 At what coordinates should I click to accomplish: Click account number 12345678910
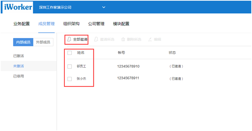(128, 66)
